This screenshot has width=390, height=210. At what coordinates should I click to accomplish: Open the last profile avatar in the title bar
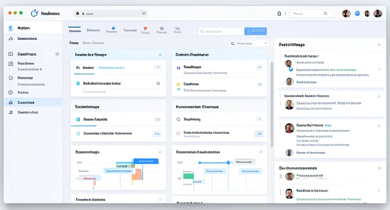377,14
